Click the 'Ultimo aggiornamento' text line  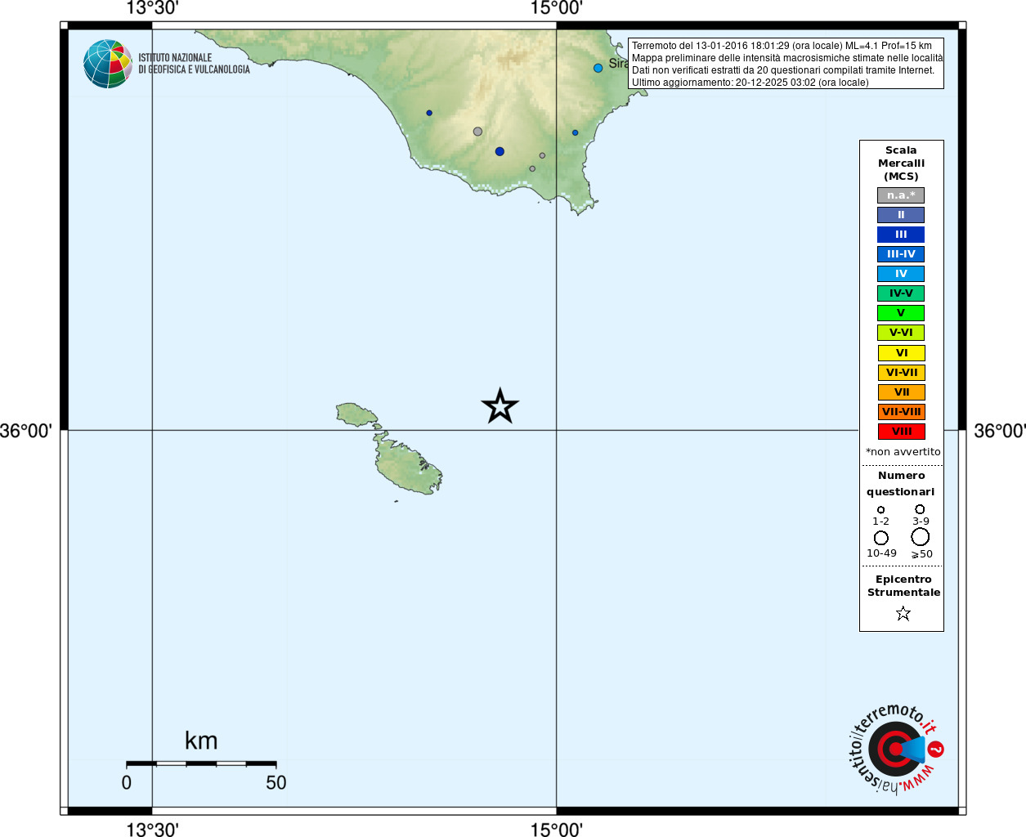click(750, 83)
